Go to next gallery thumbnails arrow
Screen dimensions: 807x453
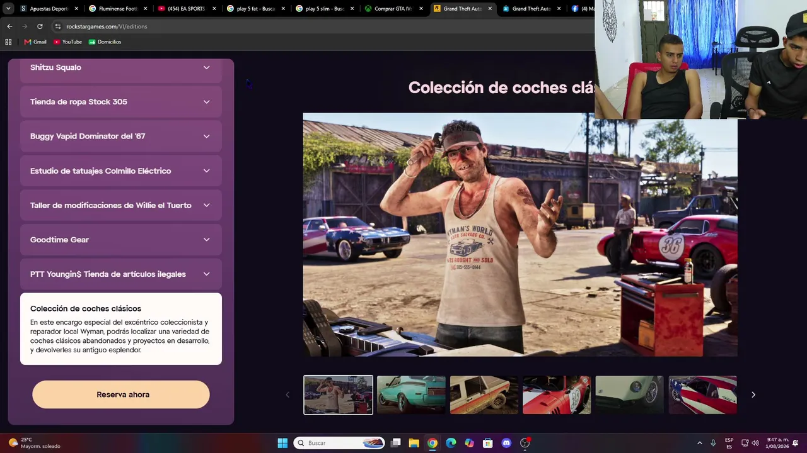[753, 394]
